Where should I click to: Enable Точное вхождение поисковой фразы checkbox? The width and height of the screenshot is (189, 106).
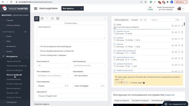click(x=38, y=47)
